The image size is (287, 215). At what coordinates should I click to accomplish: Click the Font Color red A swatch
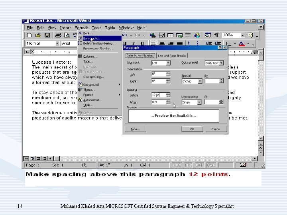click(x=242, y=44)
